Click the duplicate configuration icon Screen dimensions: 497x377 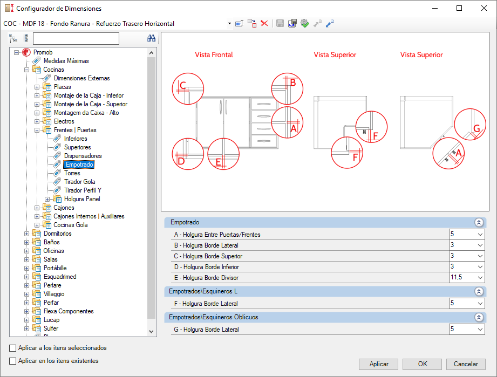252,23
